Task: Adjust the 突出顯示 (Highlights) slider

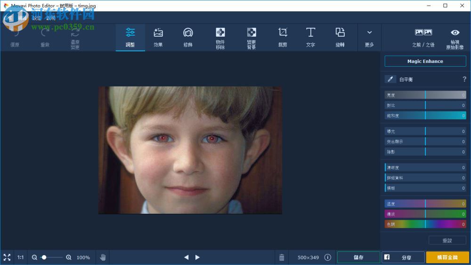Action: pos(425,141)
